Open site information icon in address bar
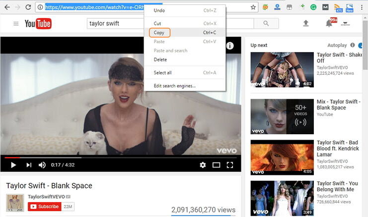 tap(40, 7)
